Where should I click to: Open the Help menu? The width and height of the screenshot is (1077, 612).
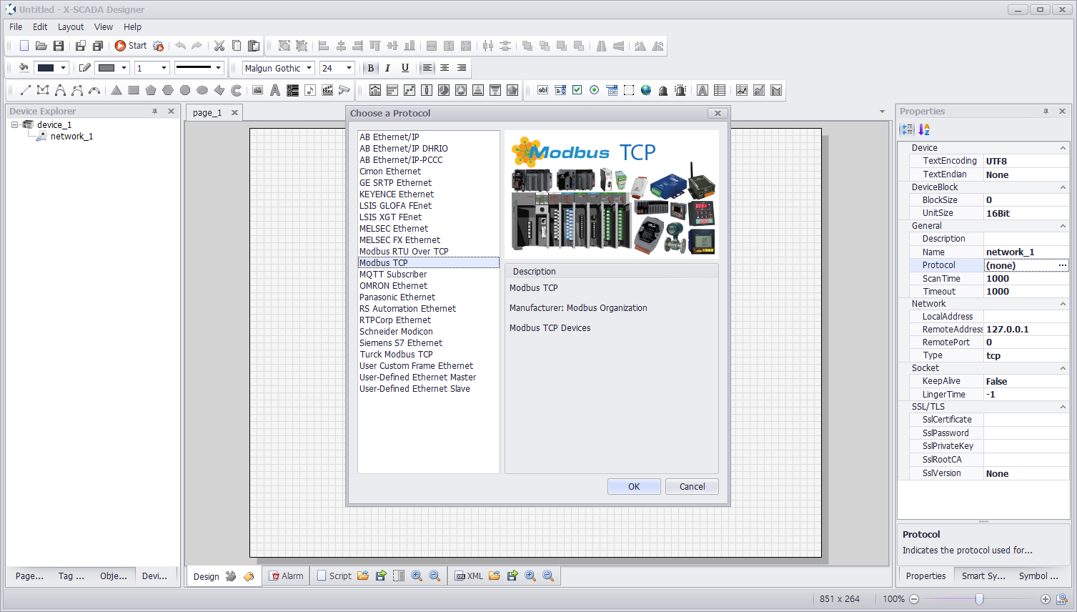tap(132, 26)
